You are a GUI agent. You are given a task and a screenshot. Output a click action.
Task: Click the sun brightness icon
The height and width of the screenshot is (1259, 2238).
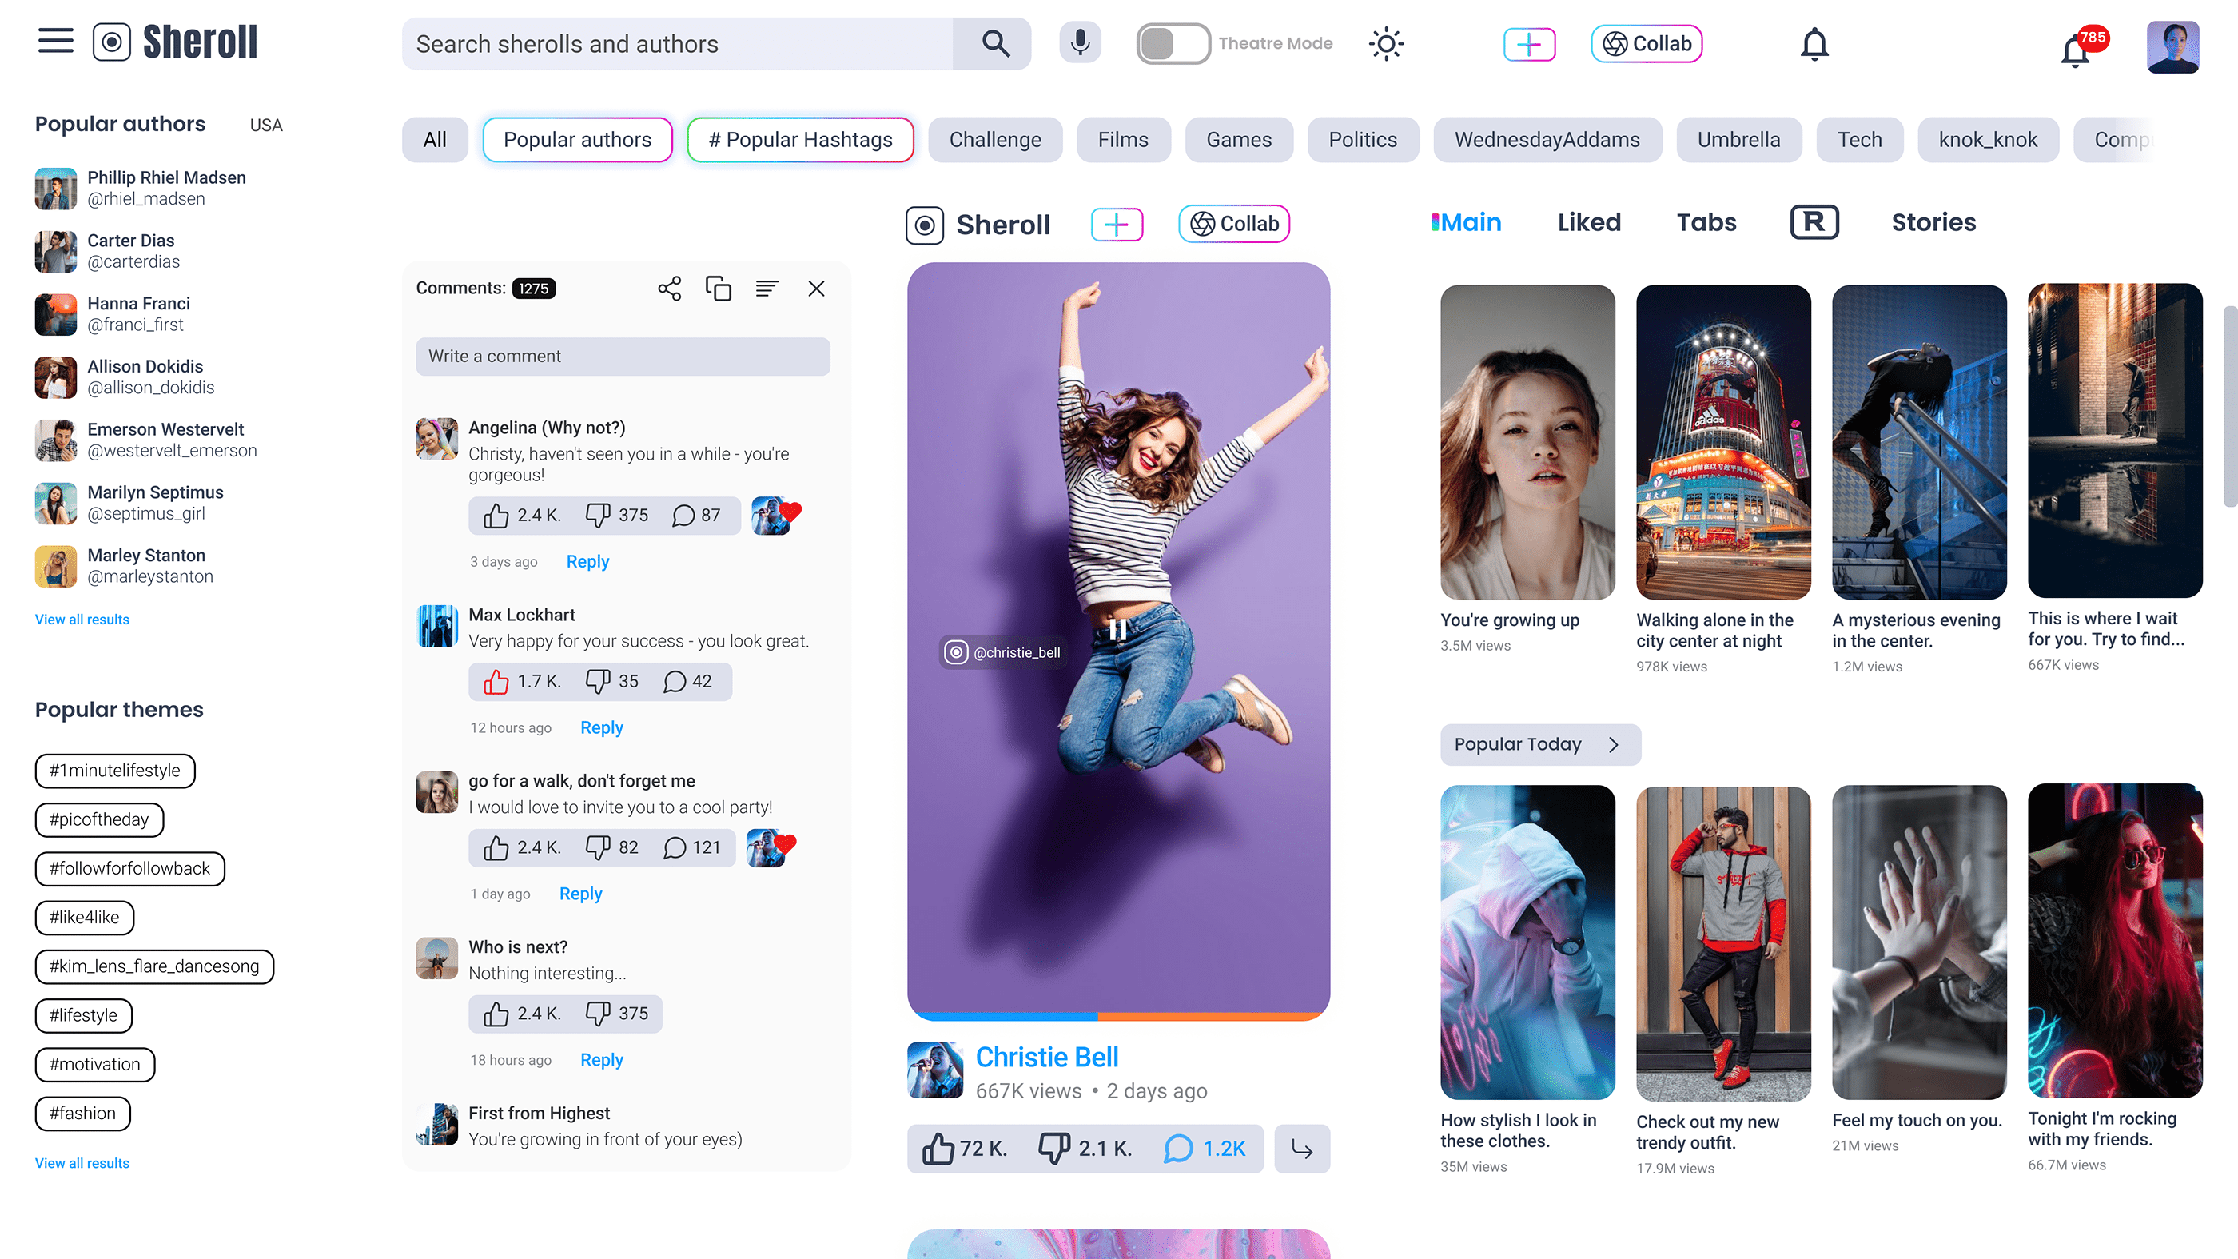[x=1386, y=43]
